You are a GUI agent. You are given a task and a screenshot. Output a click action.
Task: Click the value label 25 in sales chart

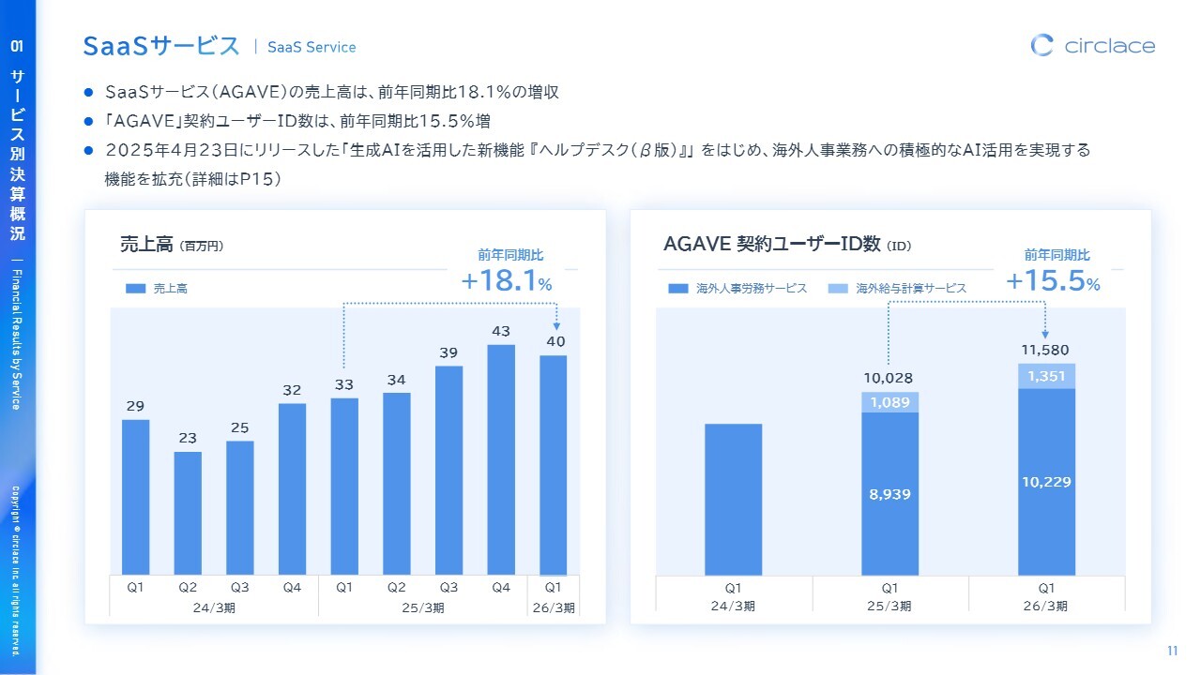[240, 427]
